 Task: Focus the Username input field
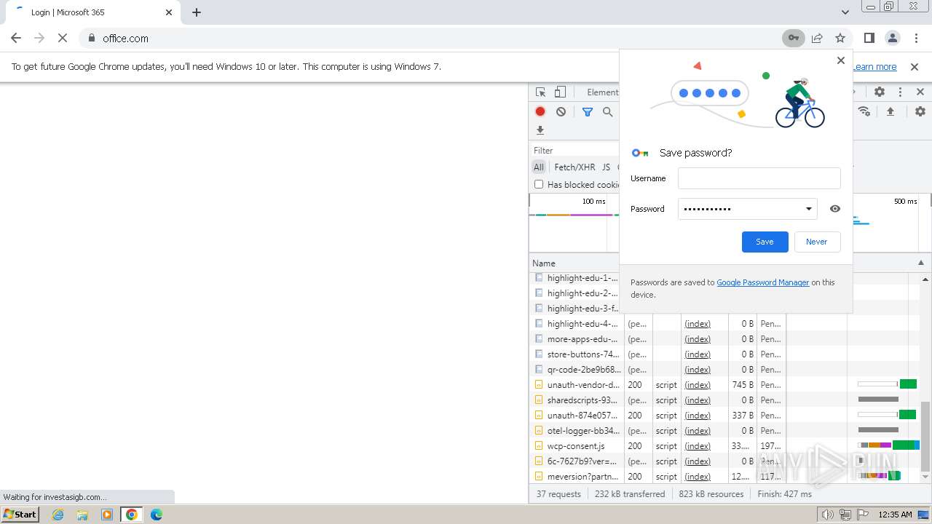tap(759, 178)
